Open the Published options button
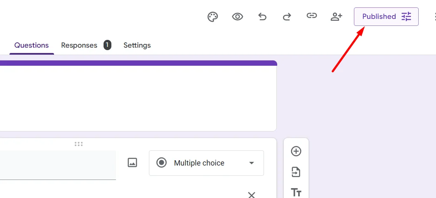436x198 pixels. click(386, 17)
